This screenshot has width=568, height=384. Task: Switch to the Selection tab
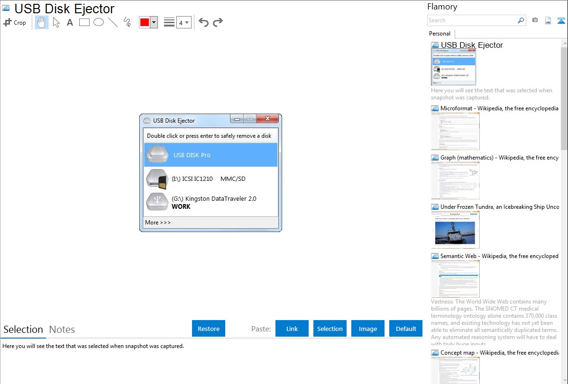(23, 330)
